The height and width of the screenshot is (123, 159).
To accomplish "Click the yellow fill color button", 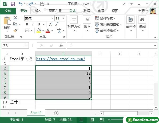I will tap(39, 30).
